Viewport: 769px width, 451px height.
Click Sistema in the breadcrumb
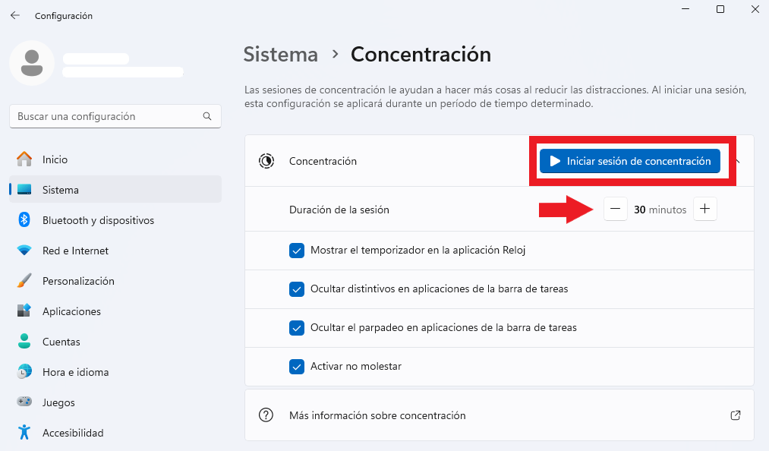(x=281, y=55)
